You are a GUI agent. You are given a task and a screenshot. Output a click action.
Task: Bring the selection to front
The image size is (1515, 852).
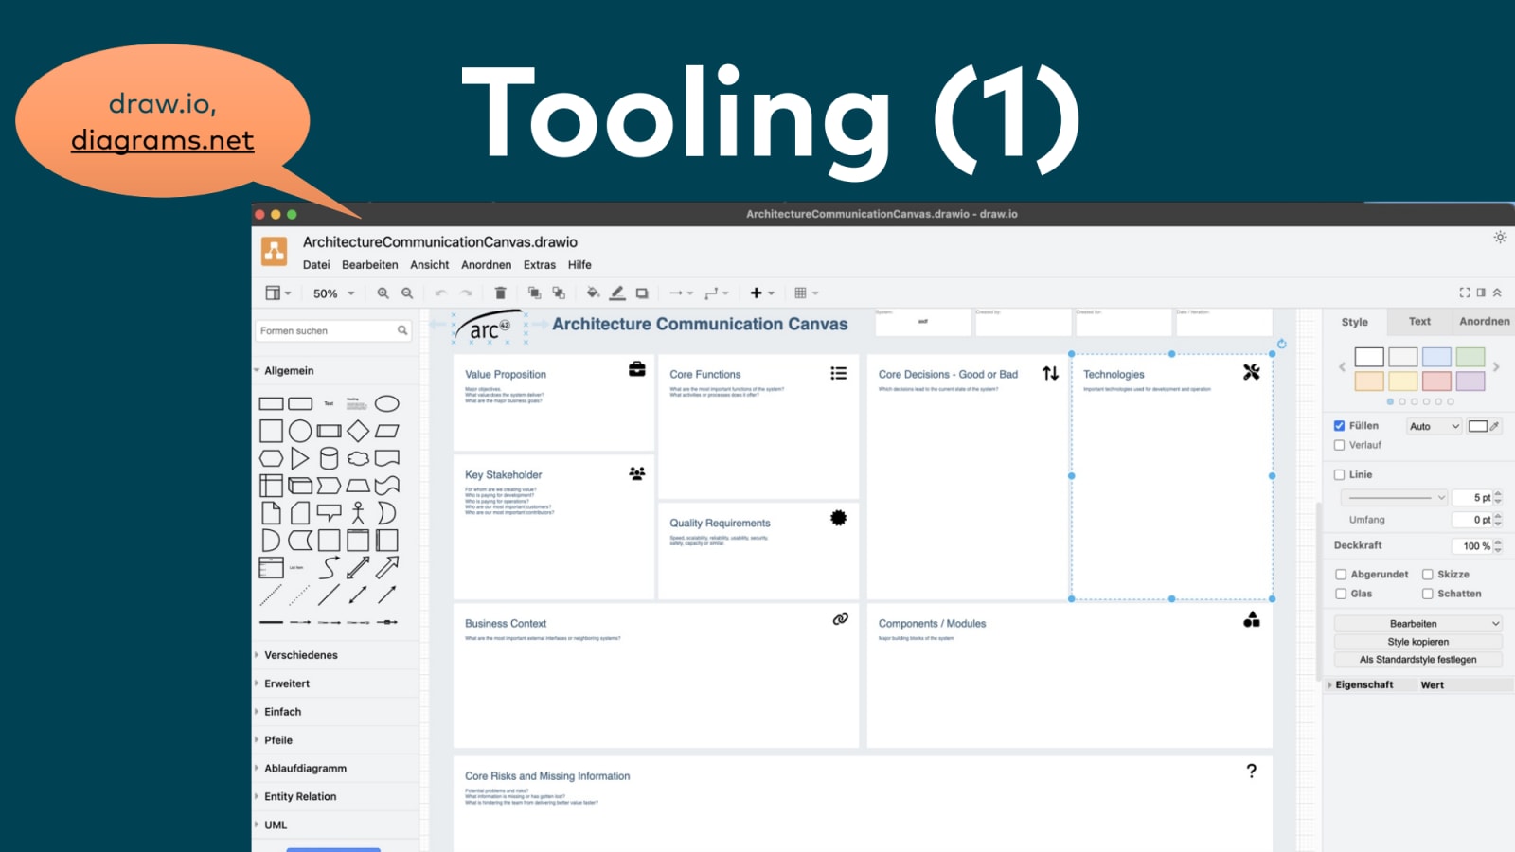click(534, 293)
